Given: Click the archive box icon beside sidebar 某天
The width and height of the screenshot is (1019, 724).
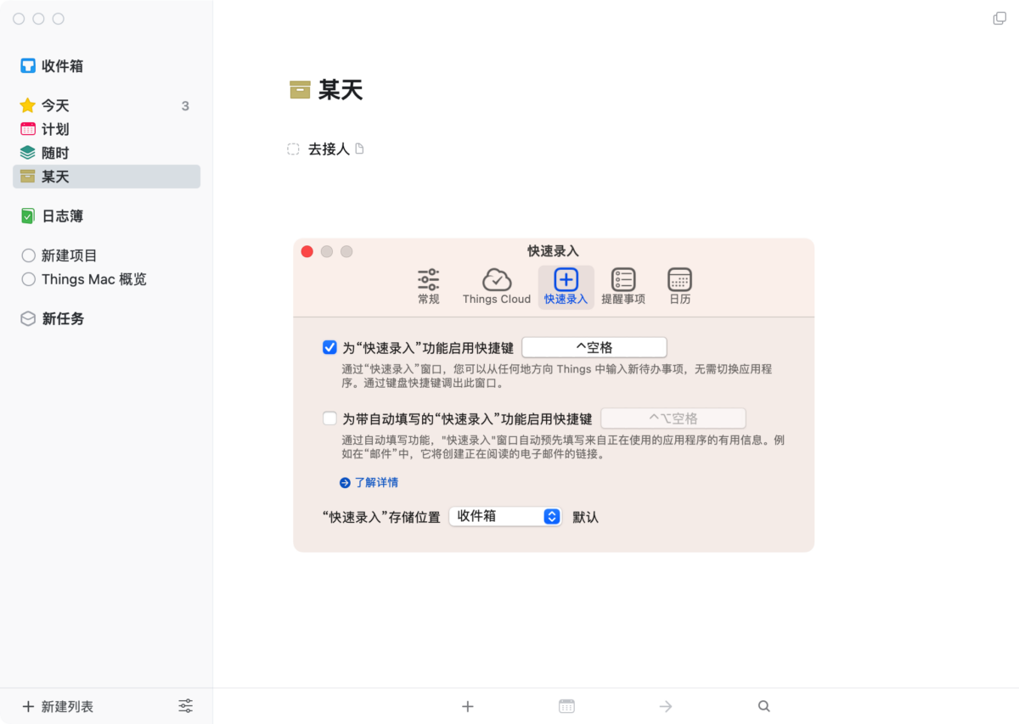Looking at the screenshot, I should point(28,177).
